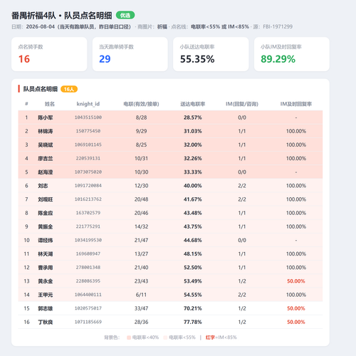Click knight id 150775450
Screen dimensions: 356x356
pyautogui.click(x=88, y=131)
